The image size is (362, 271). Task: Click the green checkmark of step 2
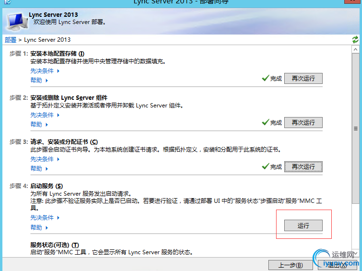(x=265, y=122)
